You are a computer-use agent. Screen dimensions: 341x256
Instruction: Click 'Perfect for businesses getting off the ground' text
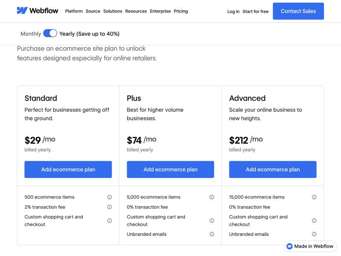coord(67,114)
